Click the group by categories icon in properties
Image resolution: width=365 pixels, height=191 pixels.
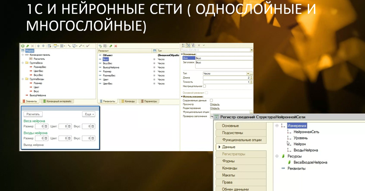click(x=188, y=45)
